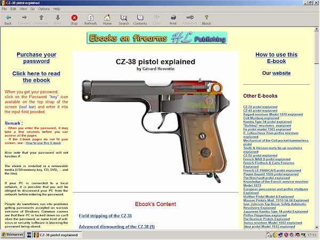Click the small How to use this E-book link in Remark
The height and width of the screenshot is (240, 320).
click(43, 143)
